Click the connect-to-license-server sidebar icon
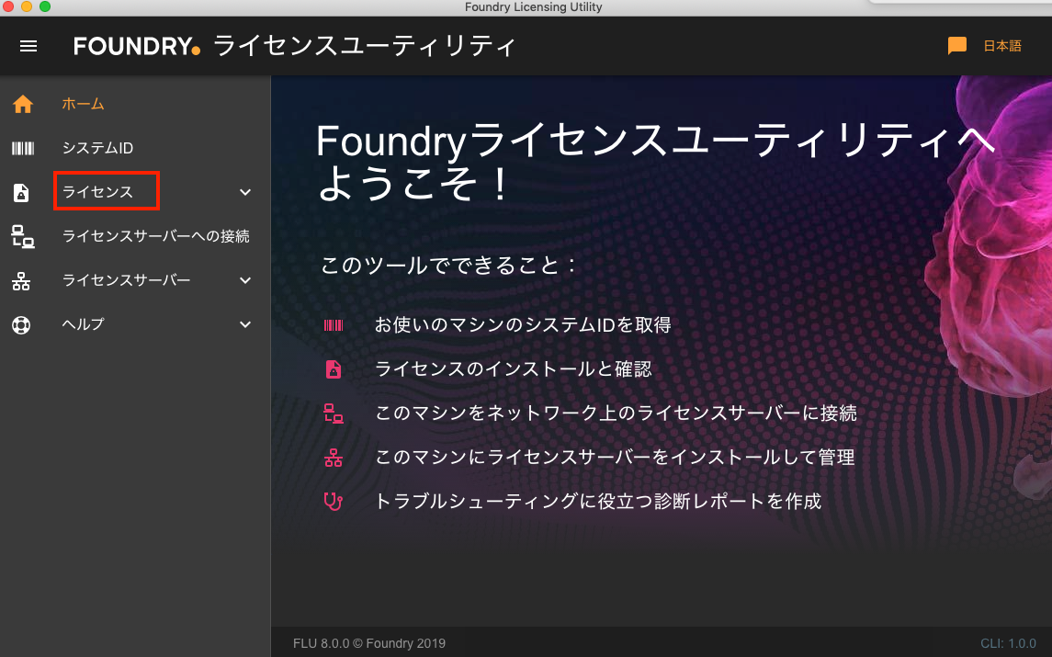 tap(23, 237)
